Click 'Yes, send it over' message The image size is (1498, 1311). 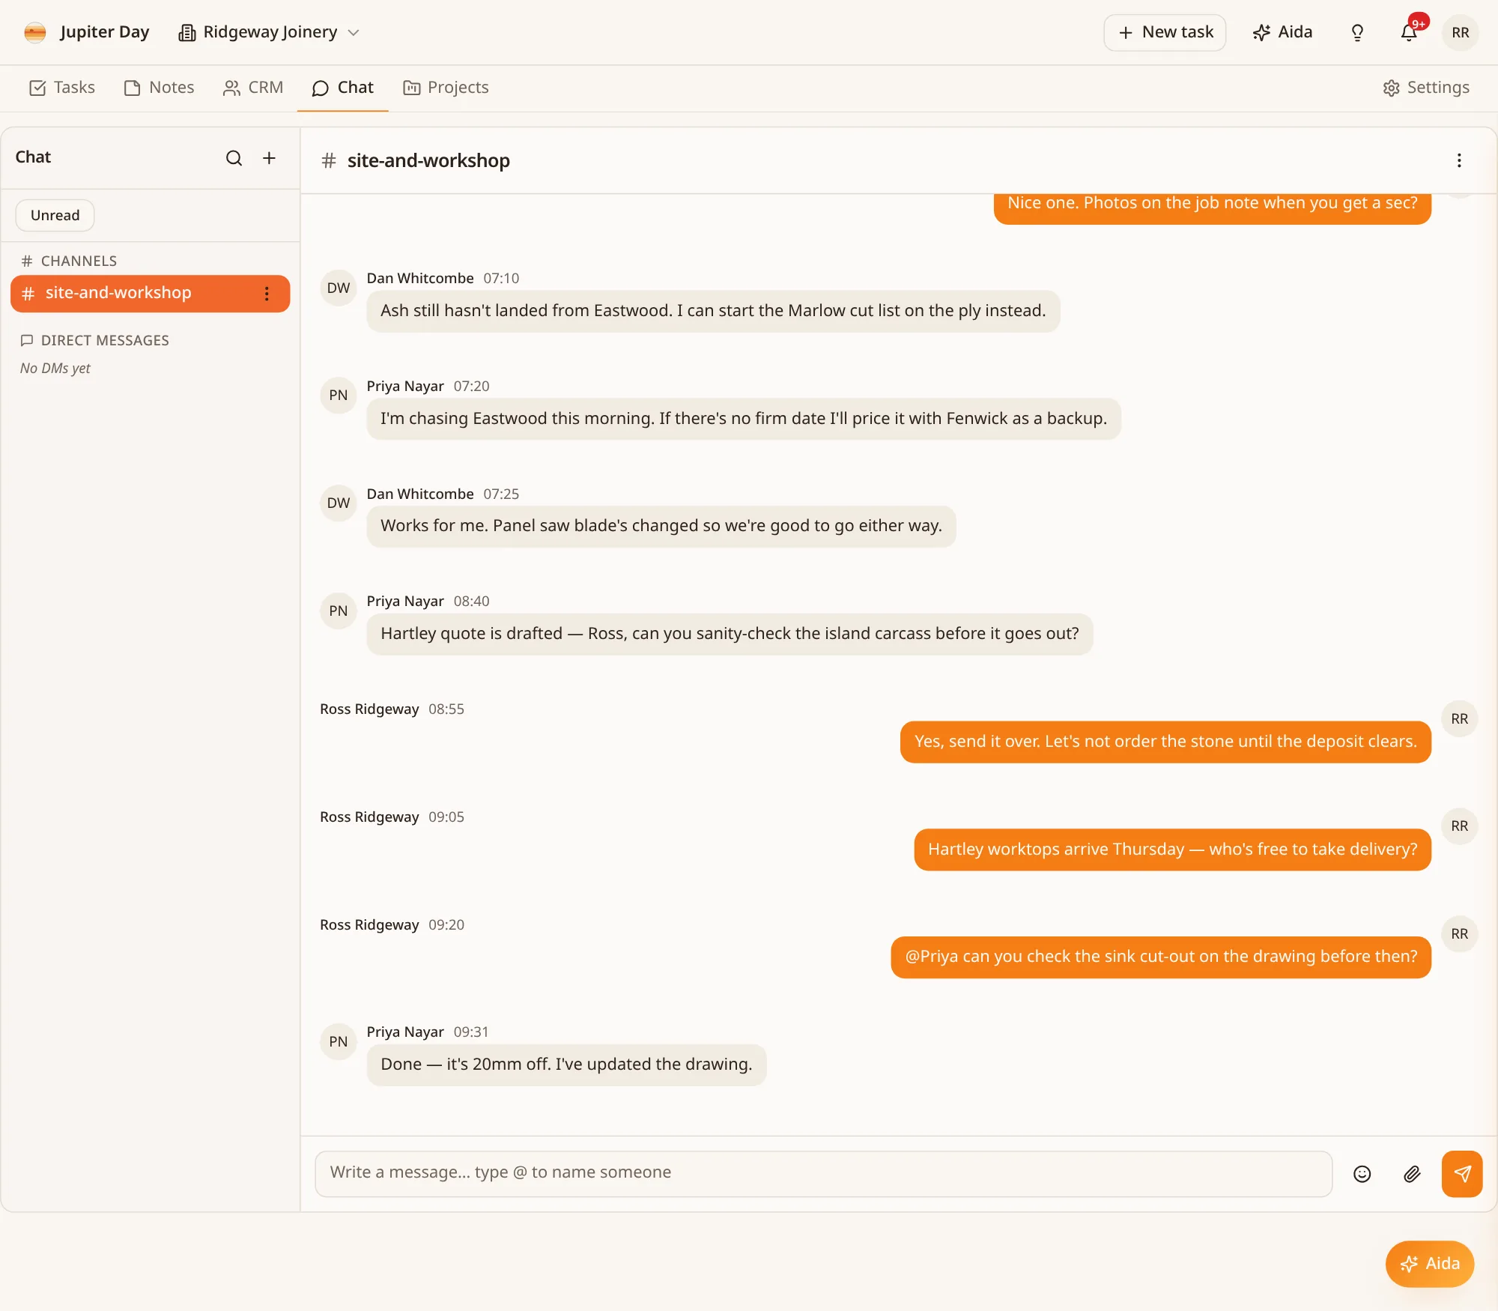click(1165, 742)
